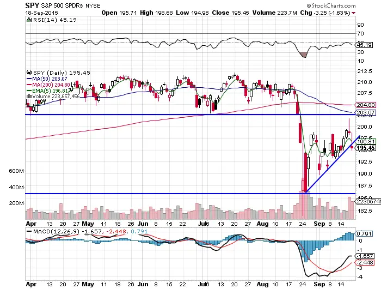Click the blue 0.791 in MACD legend
381x289 pixels.
(x=139, y=231)
